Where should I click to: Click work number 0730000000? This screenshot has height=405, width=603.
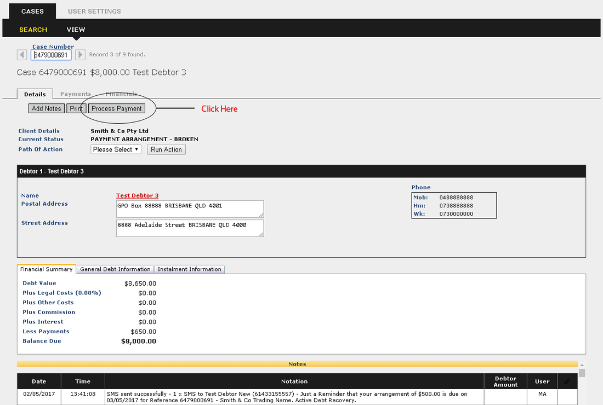(x=456, y=214)
